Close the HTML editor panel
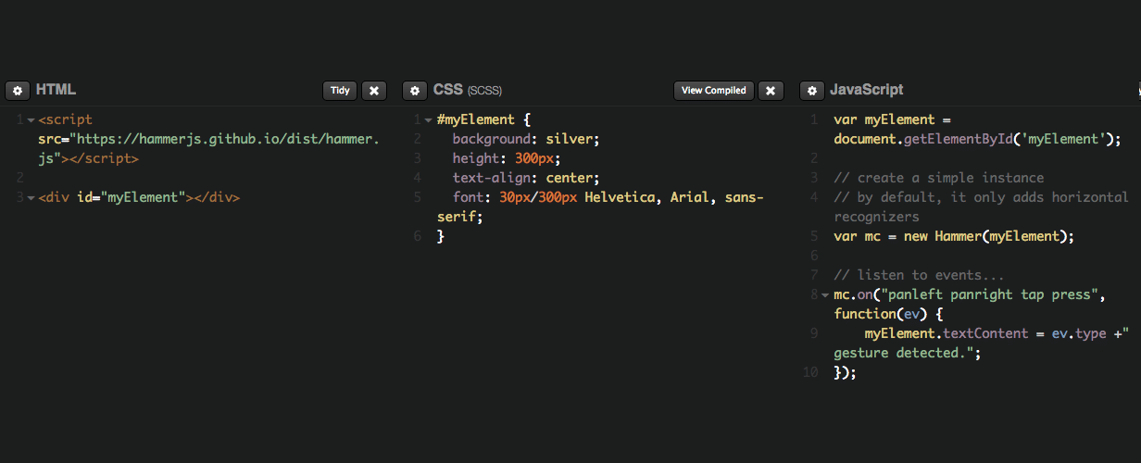1141x463 pixels. pos(374,91)
